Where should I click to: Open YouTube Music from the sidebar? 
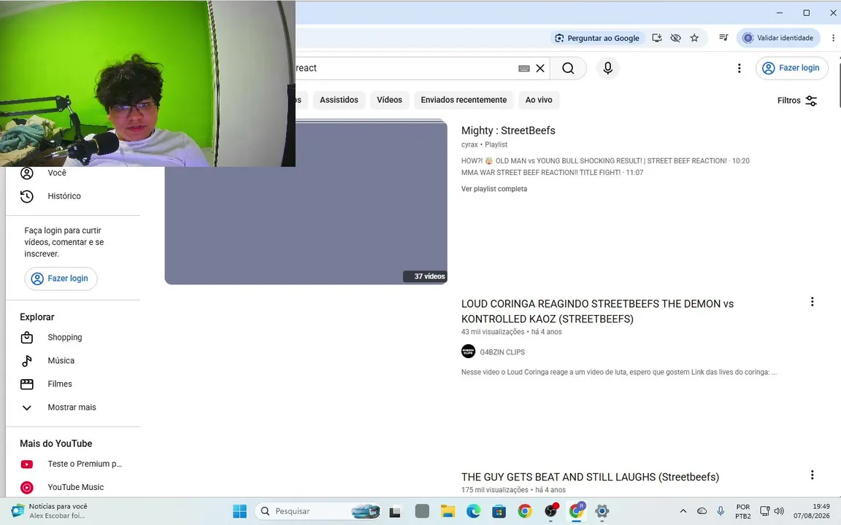point(74,487)
